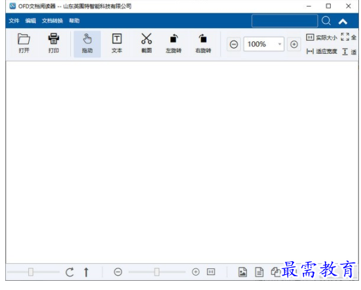Image resolution: width=361 pixels, height=290 pixels.
Task: Click the bottom bar up arrow icon
Action: [86, 272]
